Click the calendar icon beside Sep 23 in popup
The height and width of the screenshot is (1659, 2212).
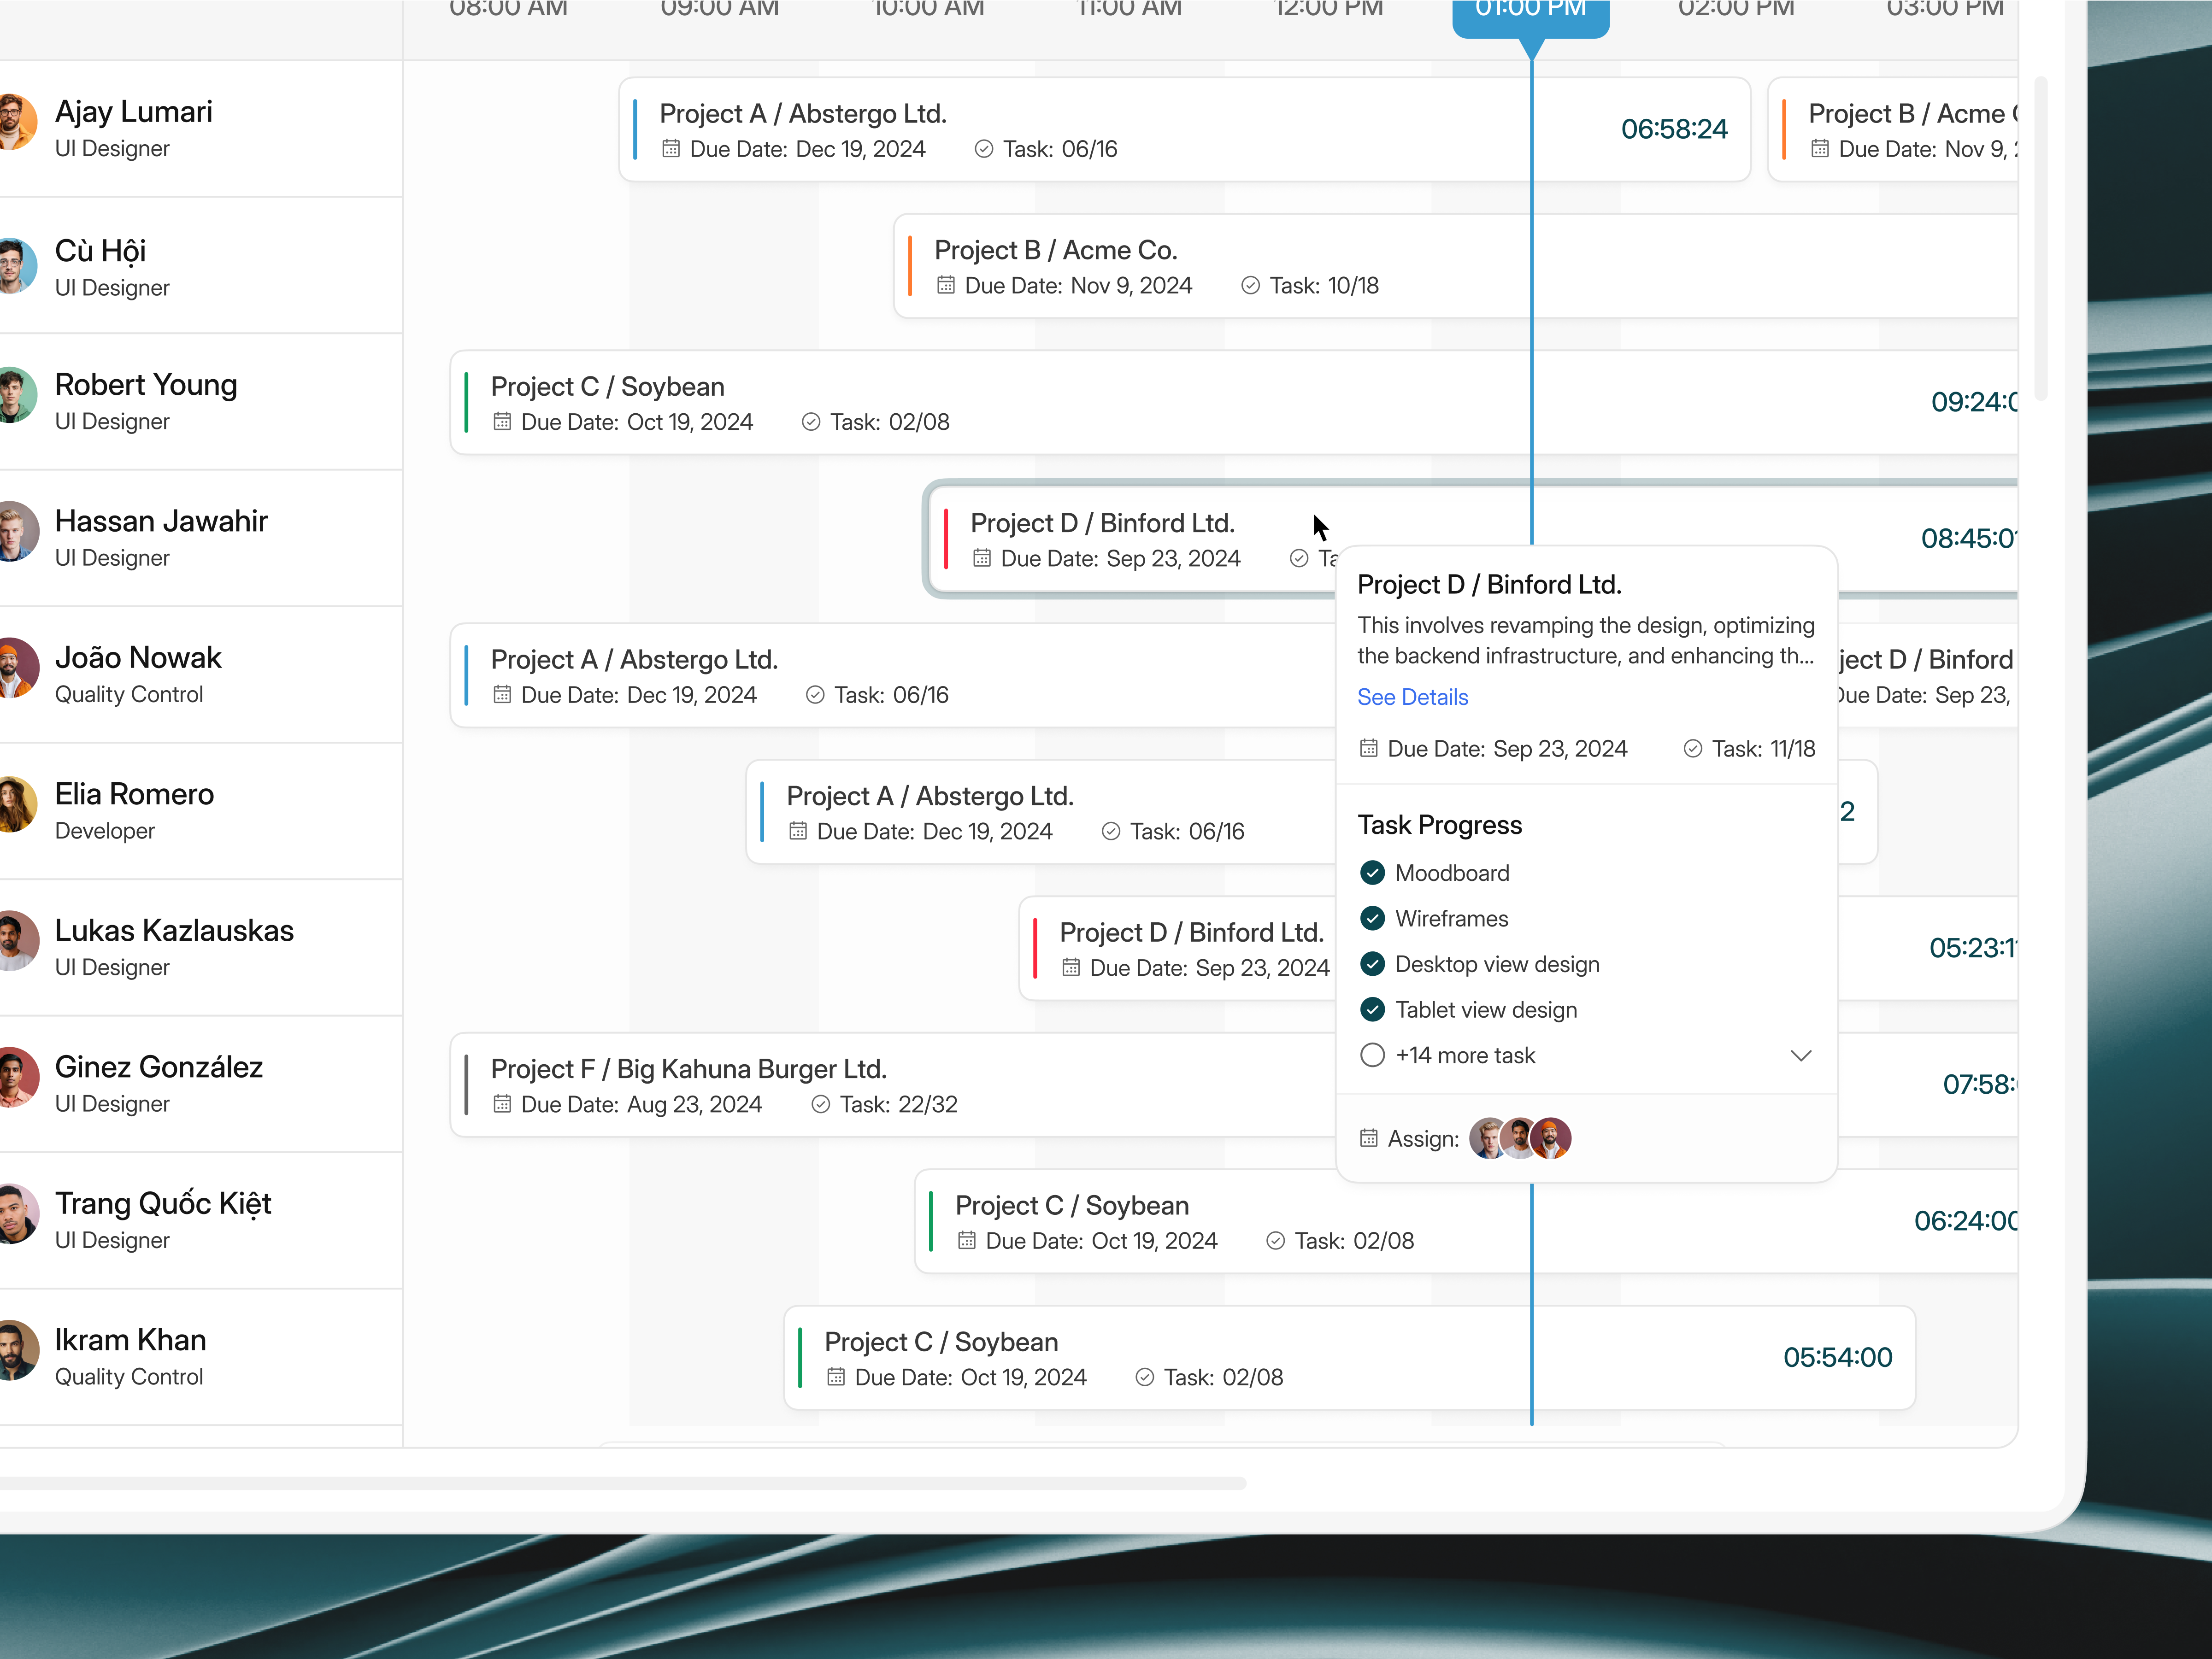pos(1368,748)
